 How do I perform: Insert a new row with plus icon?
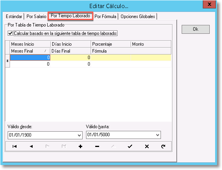point(80,146)
